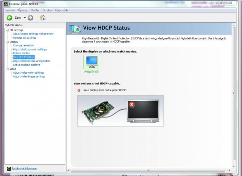Open Adjust video color settings

pyautogui.click(x=28, y=73)
